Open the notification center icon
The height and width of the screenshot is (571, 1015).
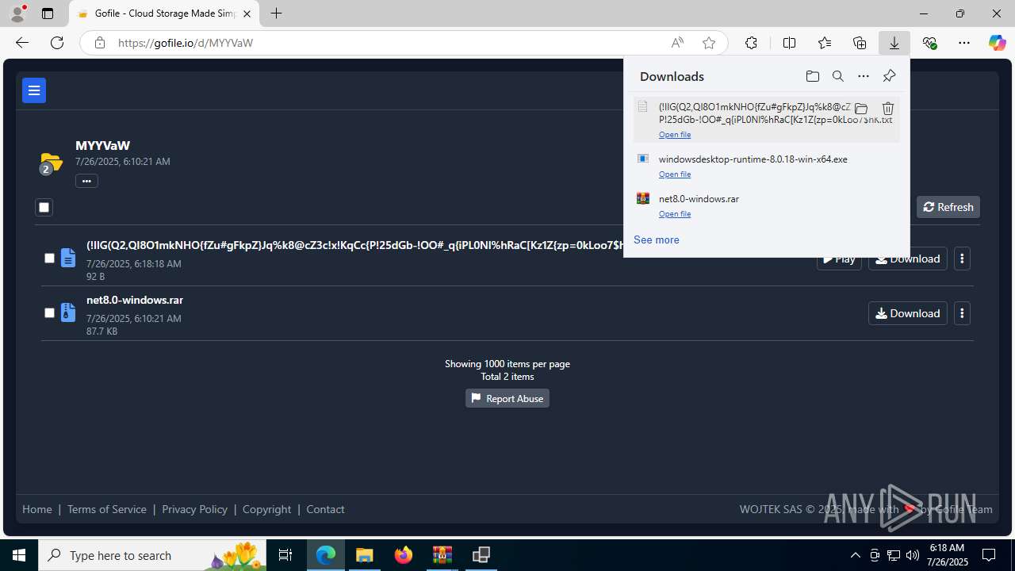click(989, 555)
